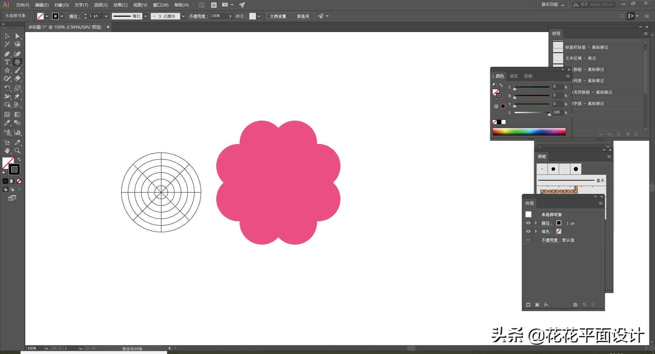
Task: Open the 效果(C) menu
Action: pyautogui.click(x=120, y=5)
